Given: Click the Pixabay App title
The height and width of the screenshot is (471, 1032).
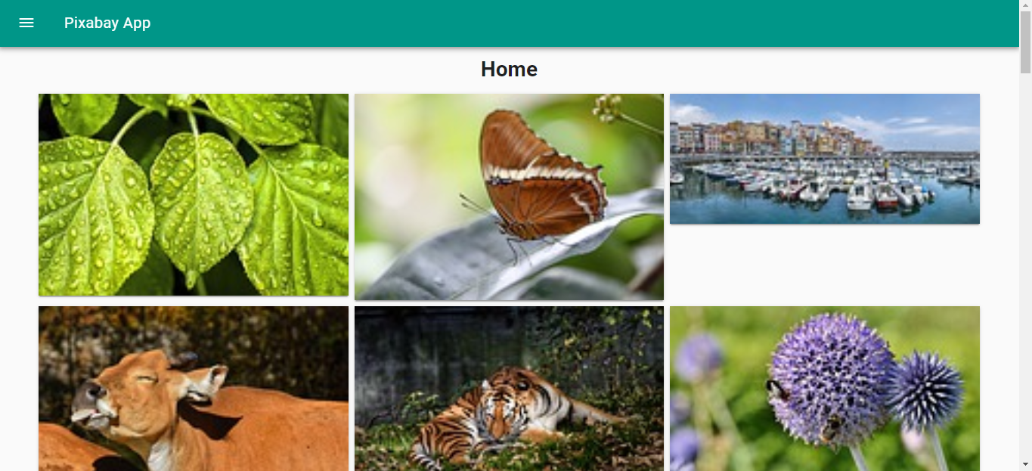Looking at the screenshot, I should pos(107,23).
